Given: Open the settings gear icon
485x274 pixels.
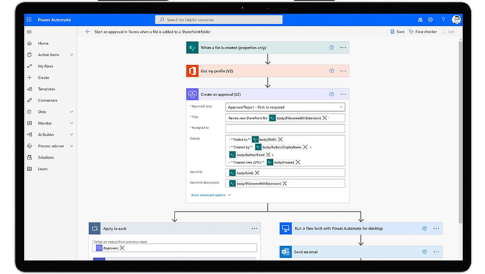Looking at the screenshot, I should pyautogui.click(x=430, y=19).
